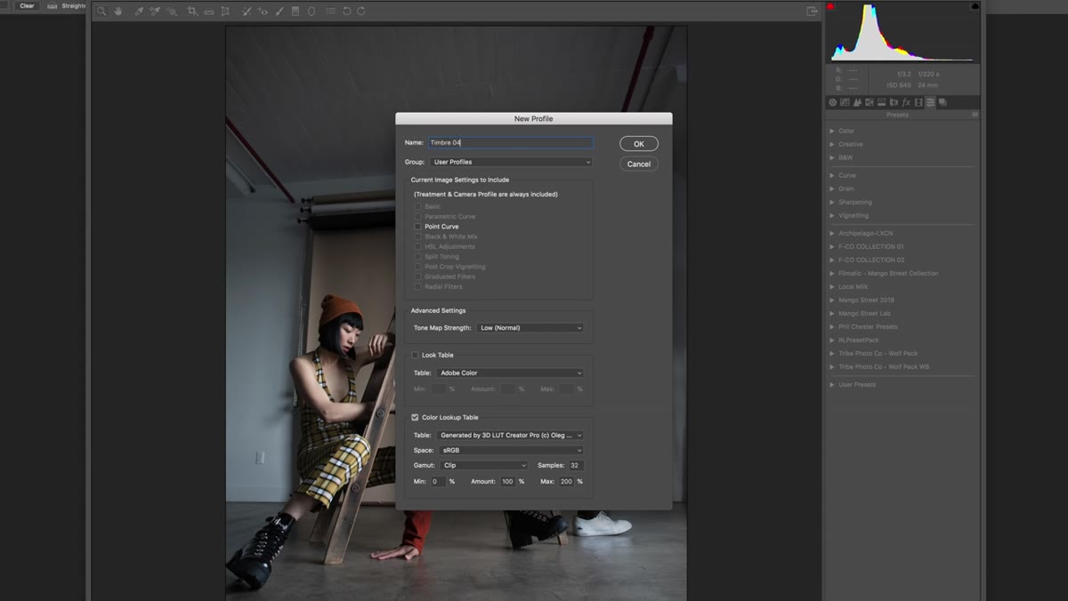Open the HSL Adjustments panel tab
The image size is (1068, 601).
click(x=869, y=102)
